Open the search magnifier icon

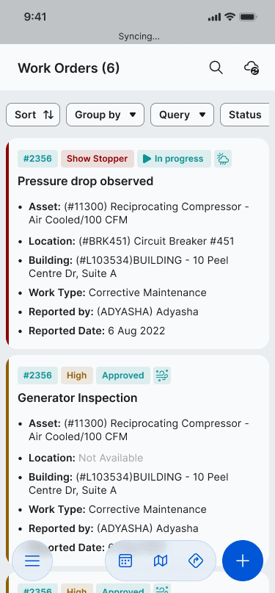point(216,68)
